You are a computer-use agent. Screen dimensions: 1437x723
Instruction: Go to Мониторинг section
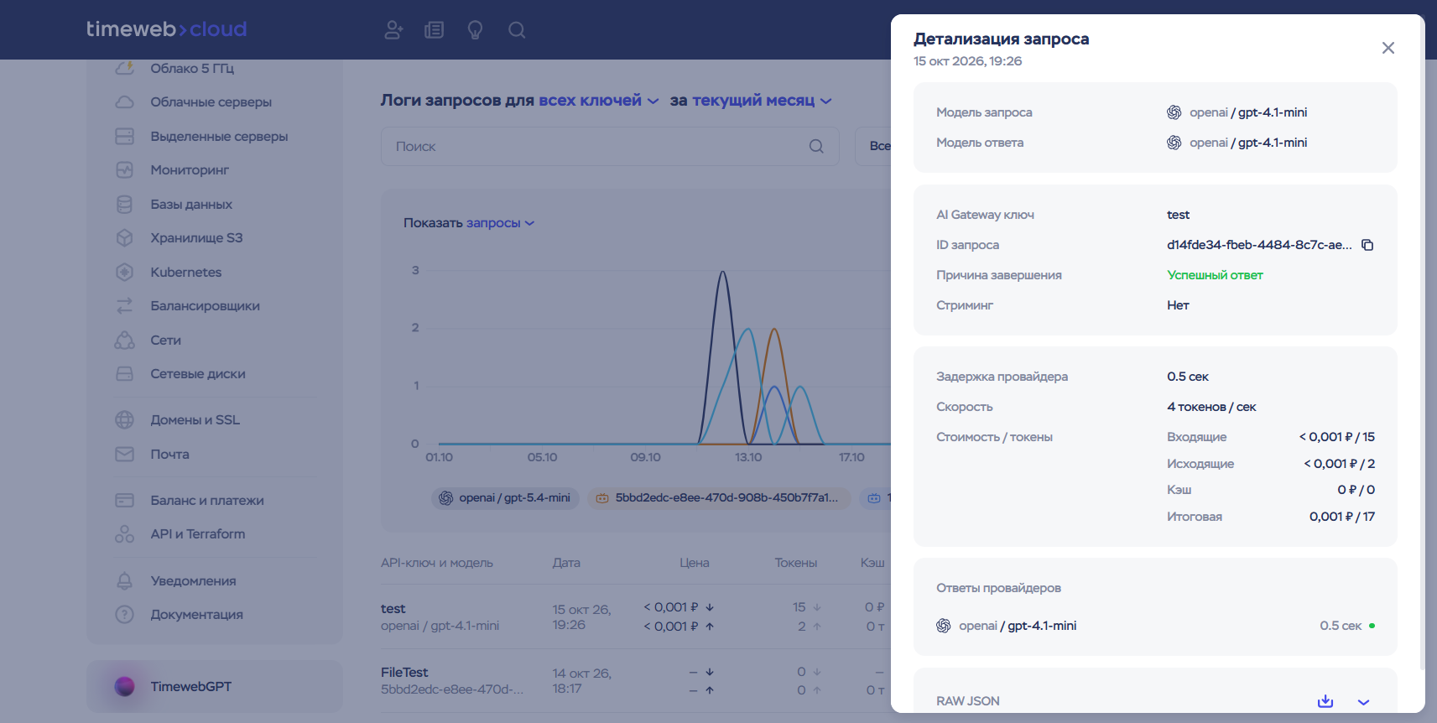pyautogui.click(x=190, y=170)
